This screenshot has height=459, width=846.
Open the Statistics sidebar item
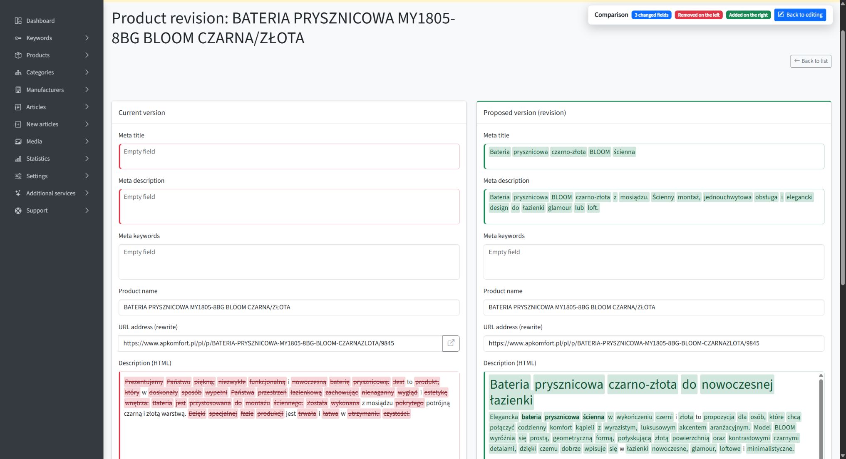[x=52, y=159]
